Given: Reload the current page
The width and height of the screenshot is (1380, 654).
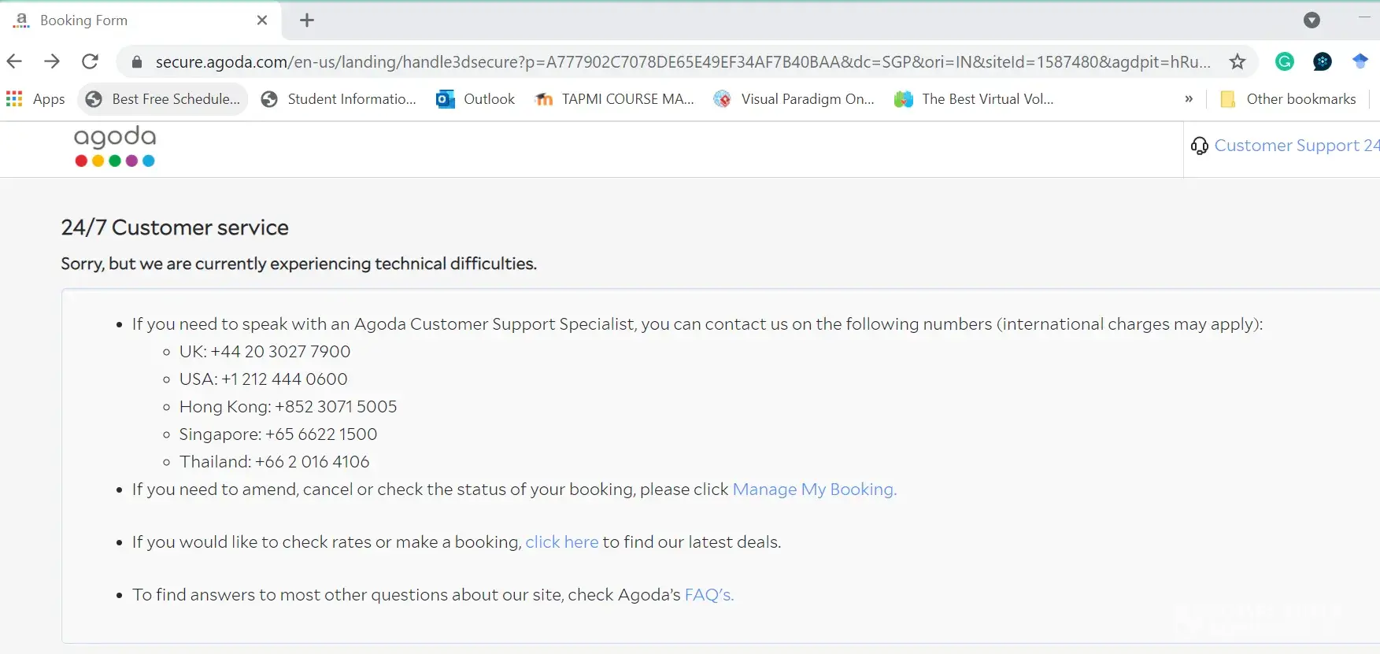Looking at the screenshot, I should pyautogui.click(x=91, y=61).
